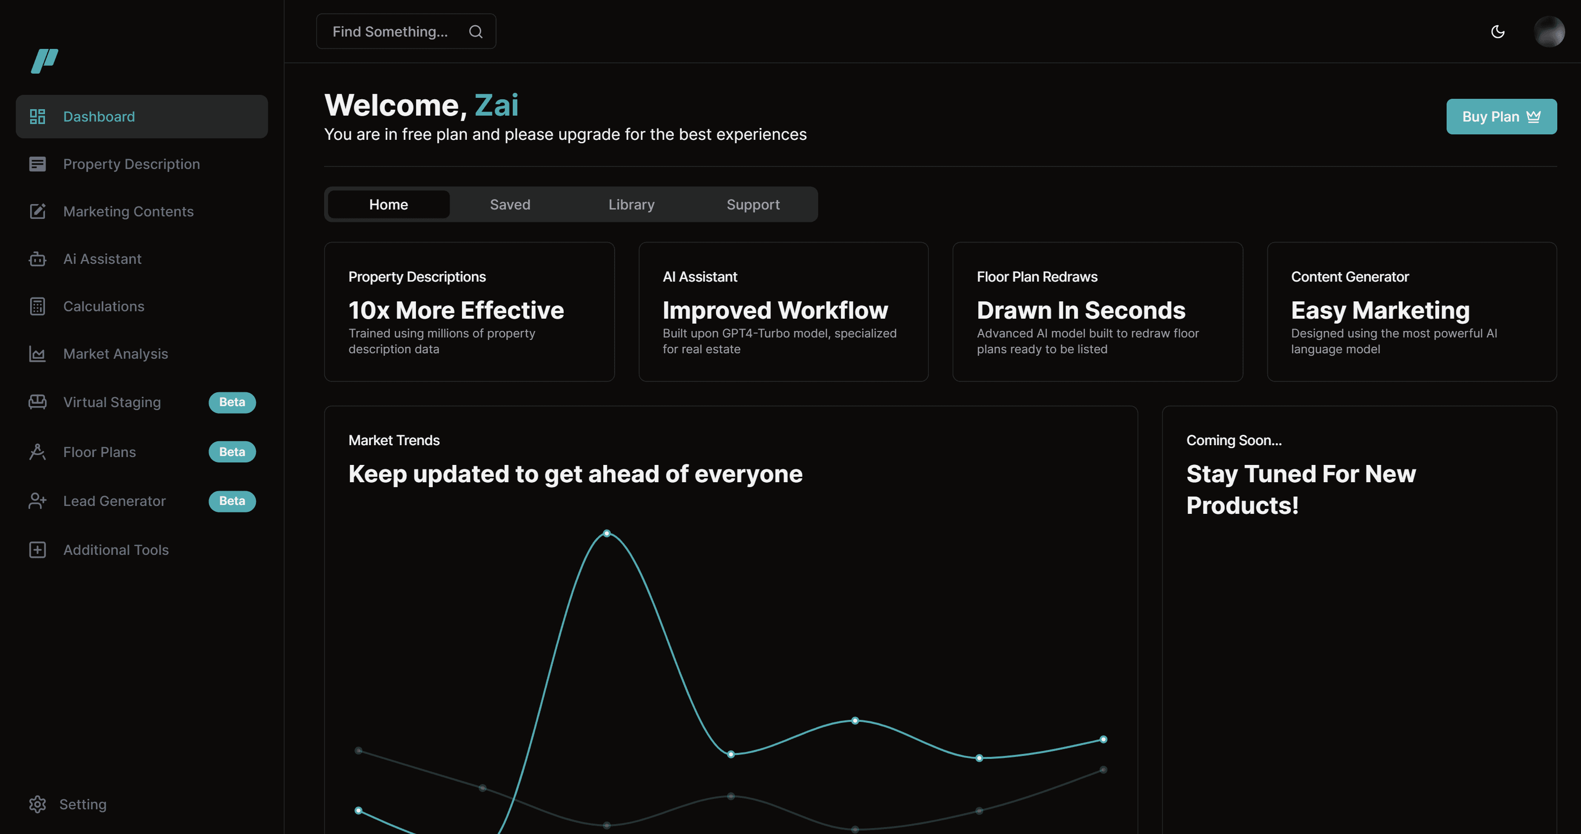The image size is (1581, 834).
Task: Select Lead Generator label in sidebar
Action: 114,501
